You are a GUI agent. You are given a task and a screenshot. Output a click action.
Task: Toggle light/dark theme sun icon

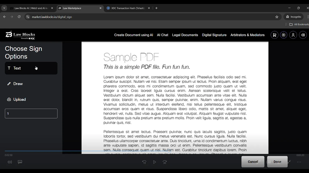click(x=283, y=35)
